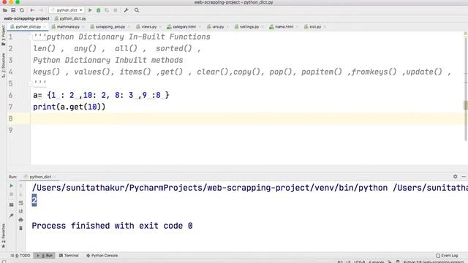Select the python_dict tab in Run panel
The image size is (468, 263).
click(39, 177)
